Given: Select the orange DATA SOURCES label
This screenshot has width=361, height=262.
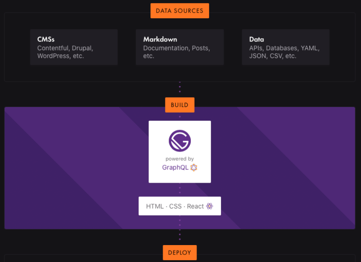Looking at the screenshot, I should click(180, 11).
